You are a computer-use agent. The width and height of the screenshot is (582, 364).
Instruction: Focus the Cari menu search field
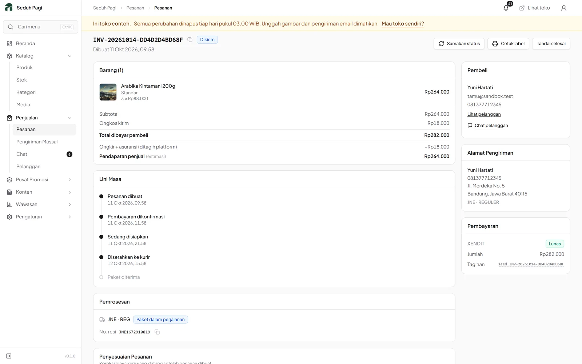pos(41,27)
